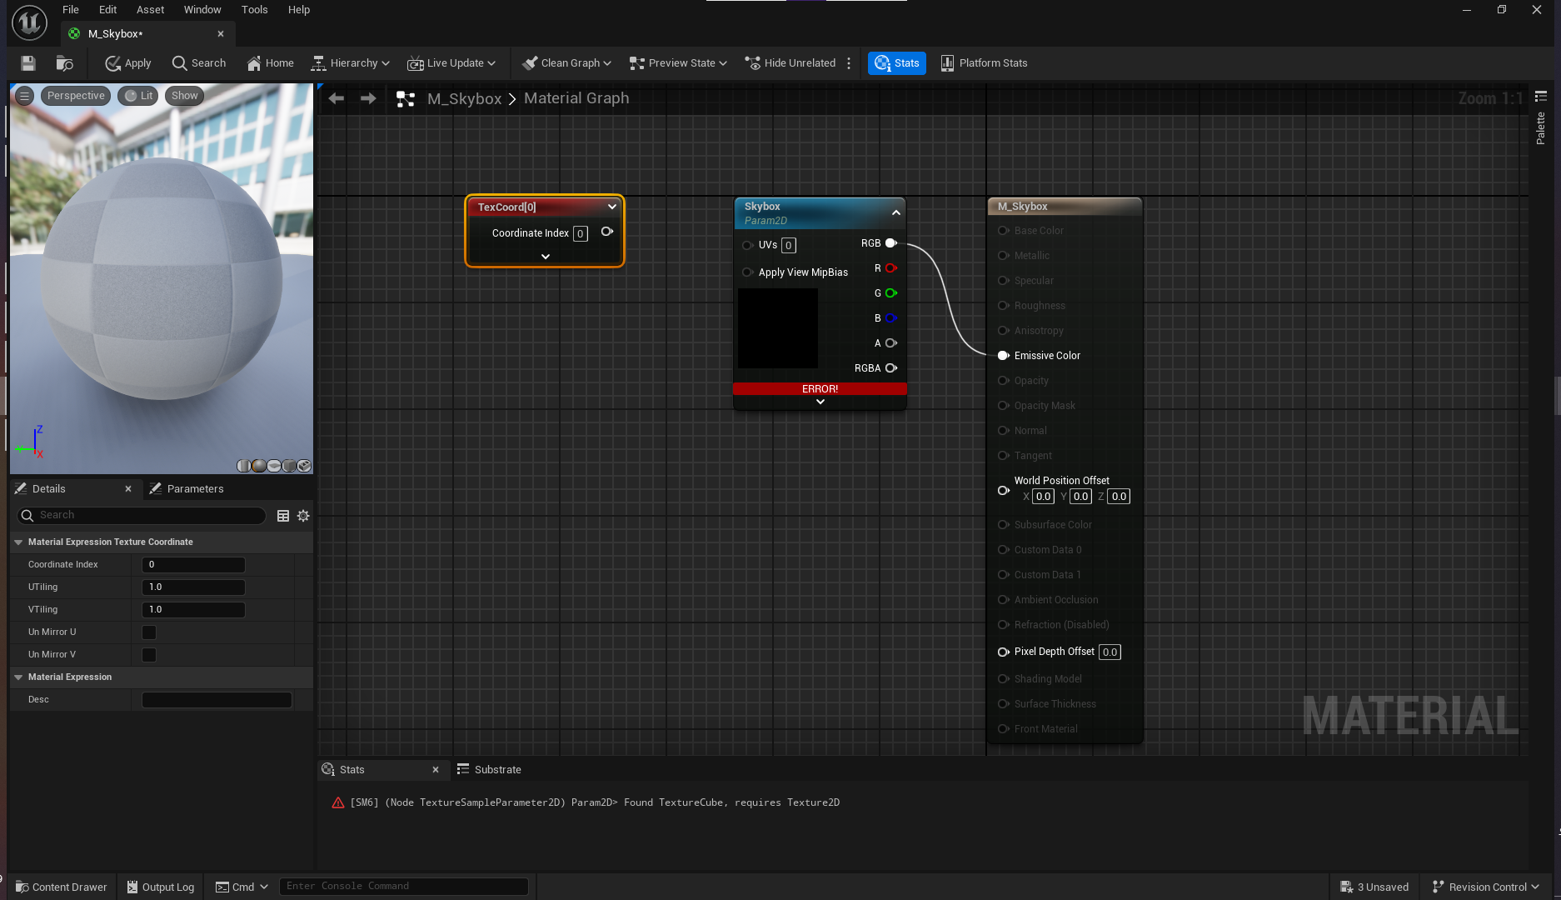This screenshot has width=1561, height=900.
Task: Set preview mesh to sphere
Action: point(259,466)
